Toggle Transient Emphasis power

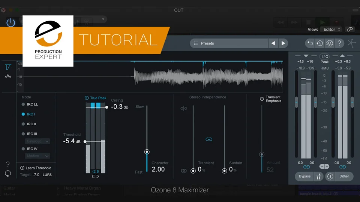pyautogui.click(x=262, y=99)
